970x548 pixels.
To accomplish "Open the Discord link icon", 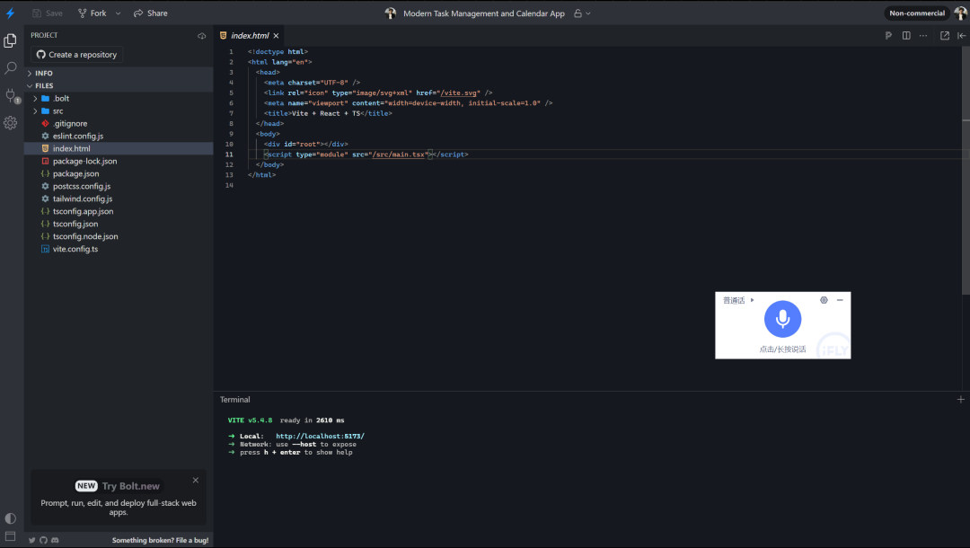I will (55, 540).
